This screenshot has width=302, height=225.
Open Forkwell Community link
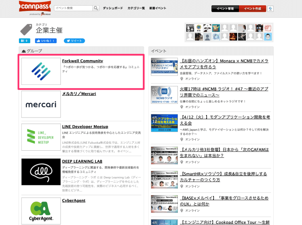[x=82, y=61]
